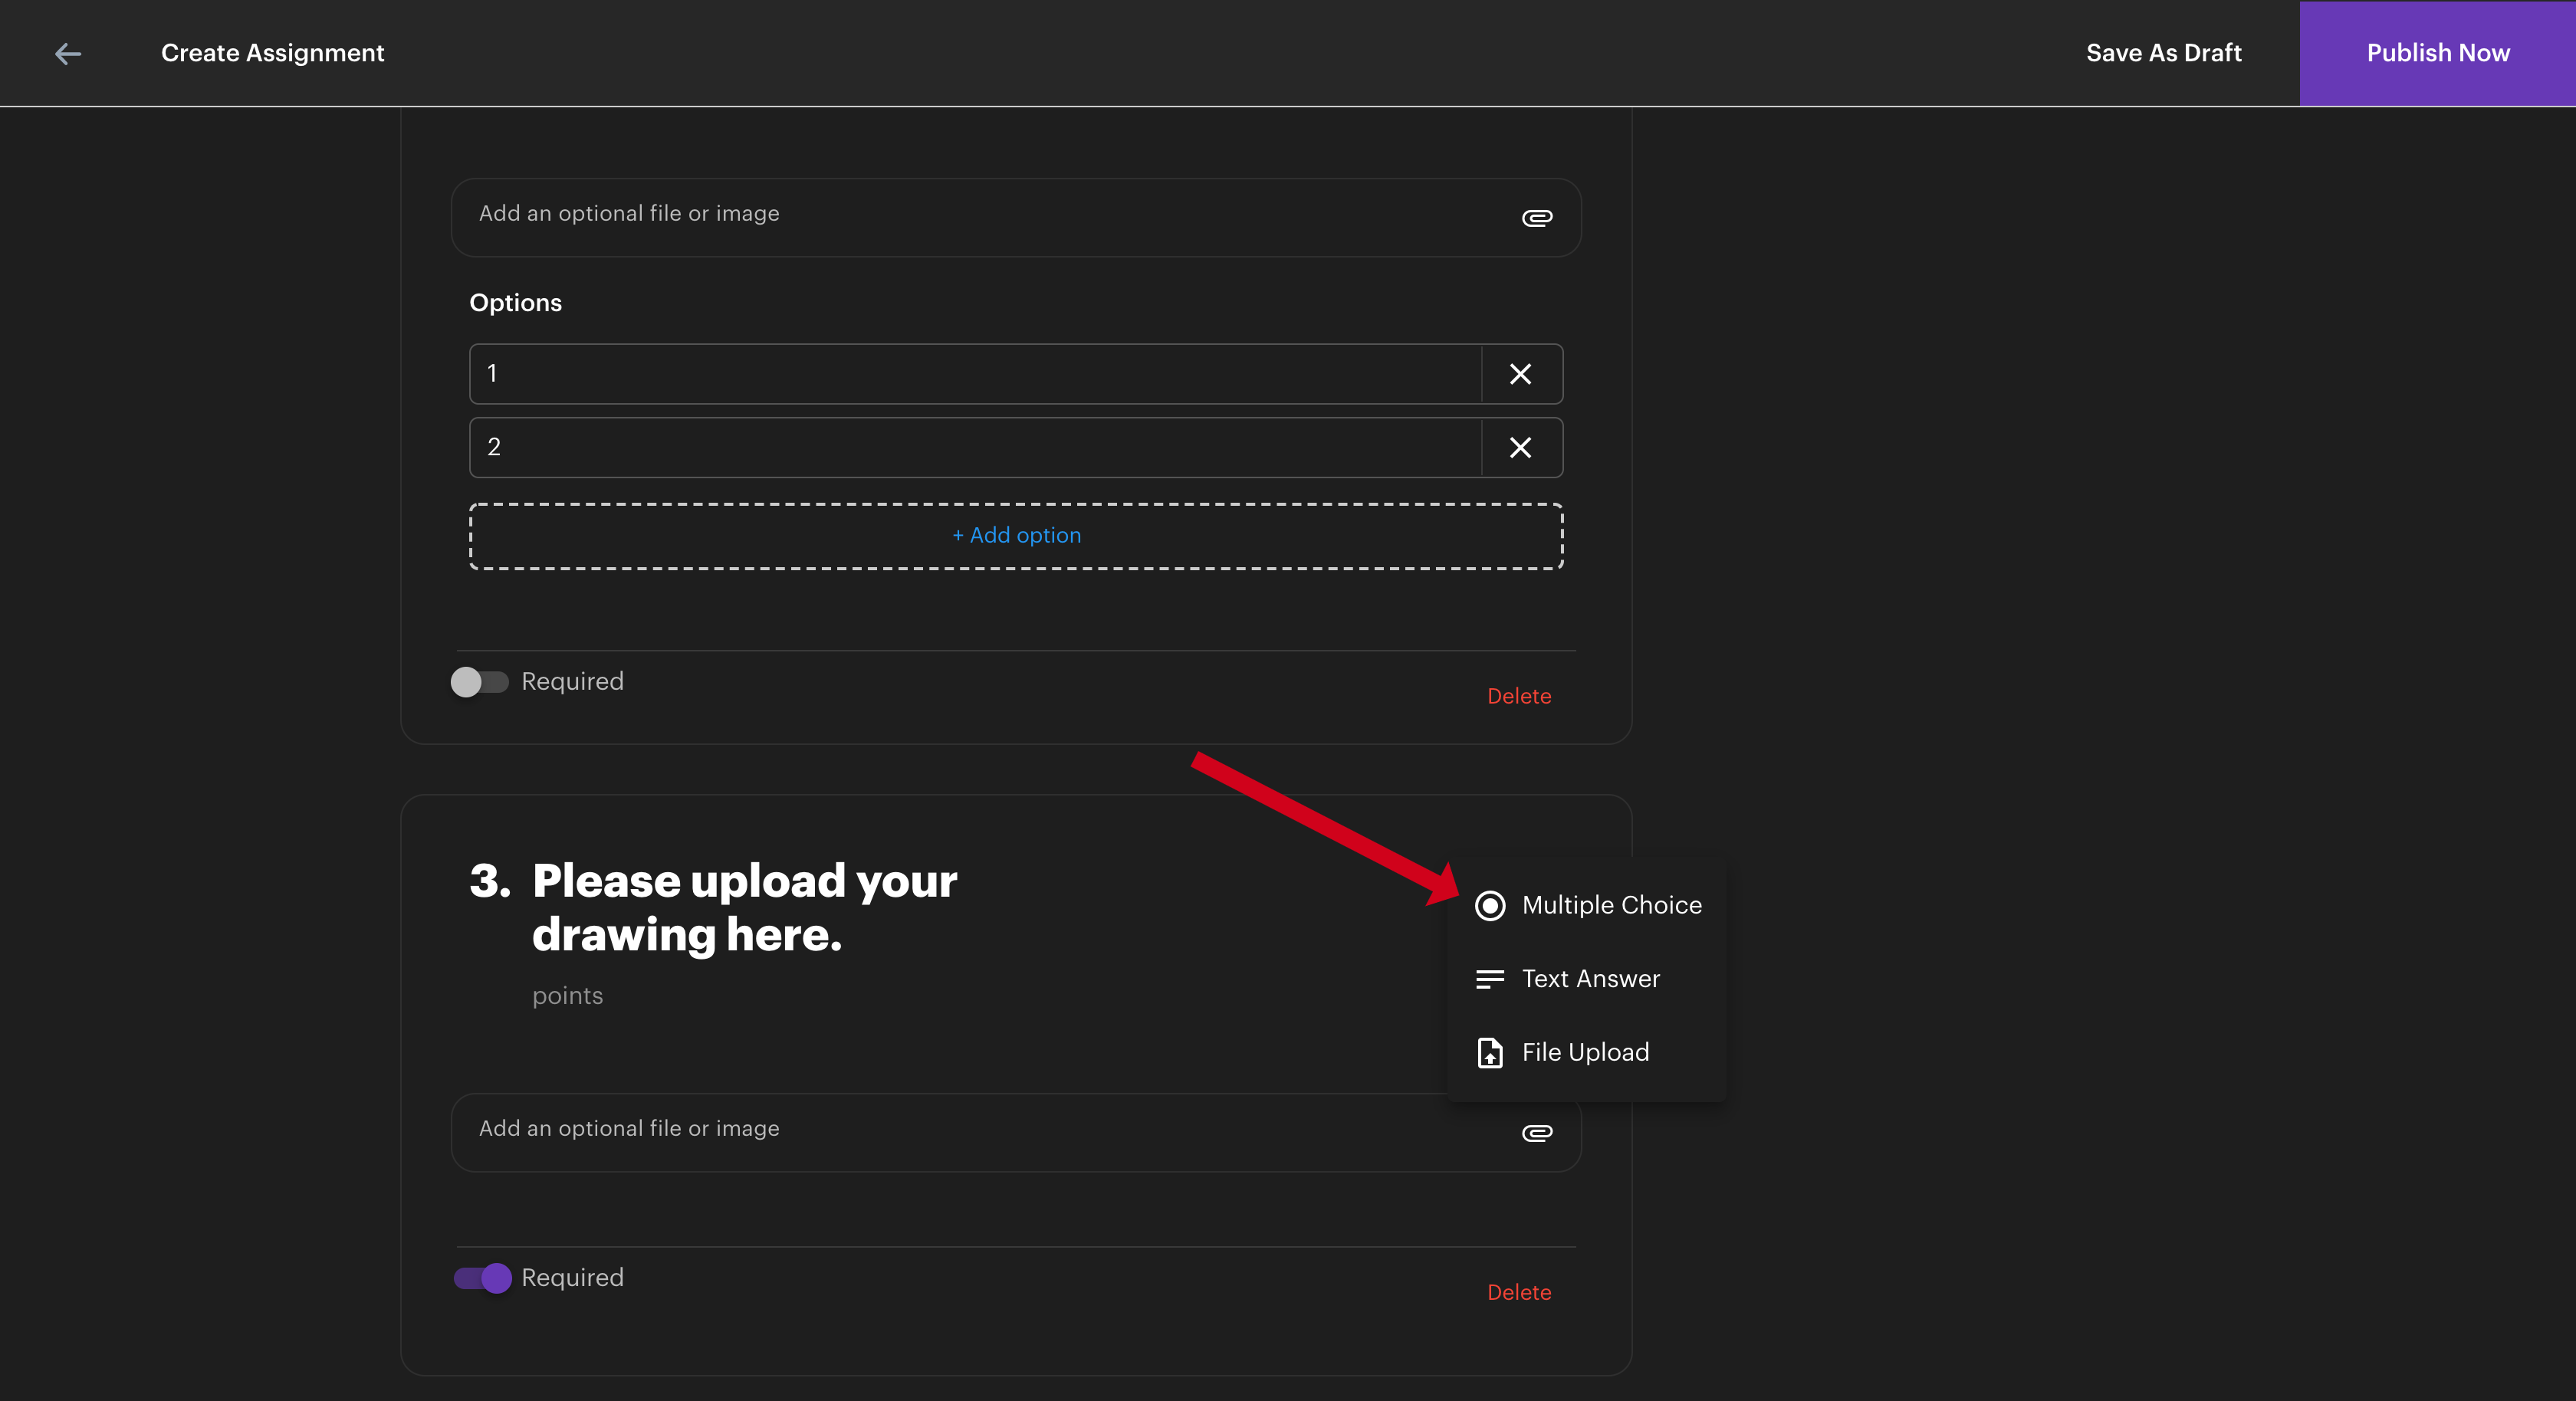Screen dimensions: 2576x1401
Task: Remove option 2 with its X icon
Action: (x=1520, y=447)
